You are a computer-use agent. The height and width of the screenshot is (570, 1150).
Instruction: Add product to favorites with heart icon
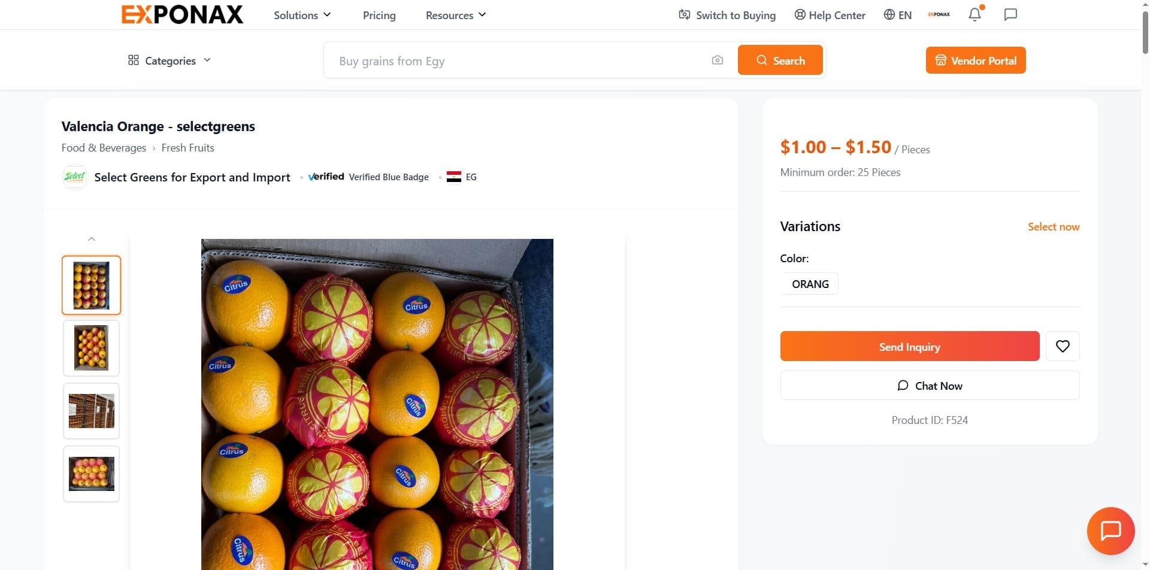1063,346
